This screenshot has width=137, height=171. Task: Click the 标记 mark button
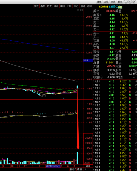point(76,6)
